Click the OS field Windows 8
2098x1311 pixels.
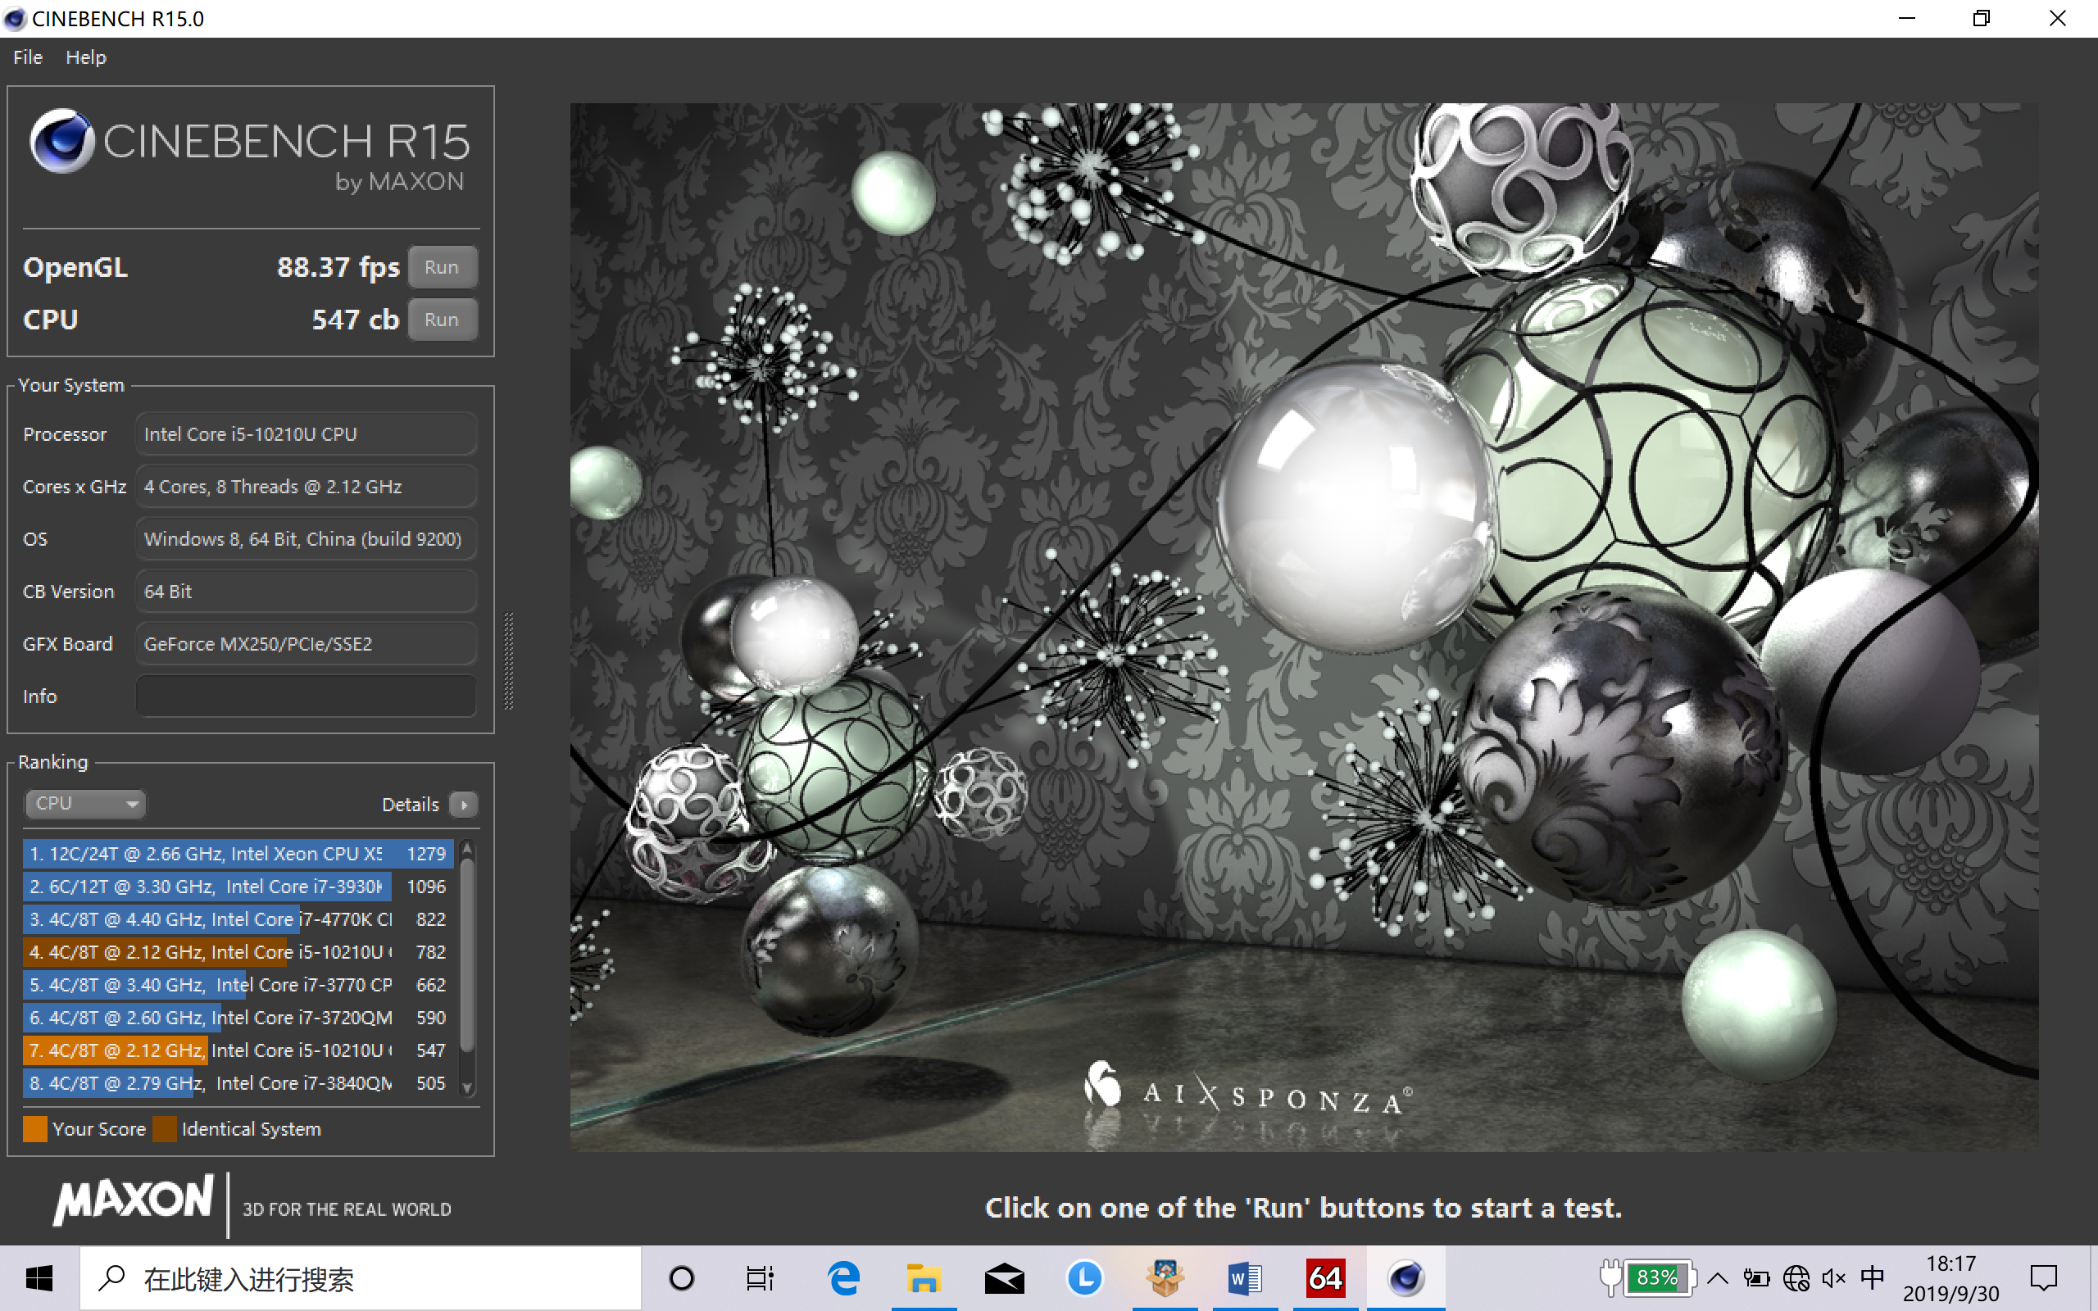pos(305,538)
